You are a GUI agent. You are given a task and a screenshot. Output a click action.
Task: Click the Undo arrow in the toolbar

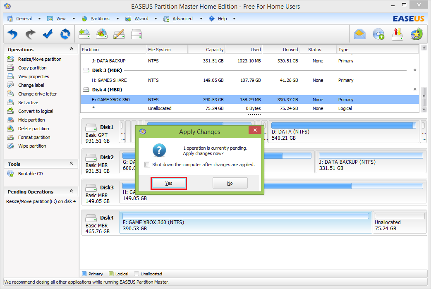(x=12, y=34)
